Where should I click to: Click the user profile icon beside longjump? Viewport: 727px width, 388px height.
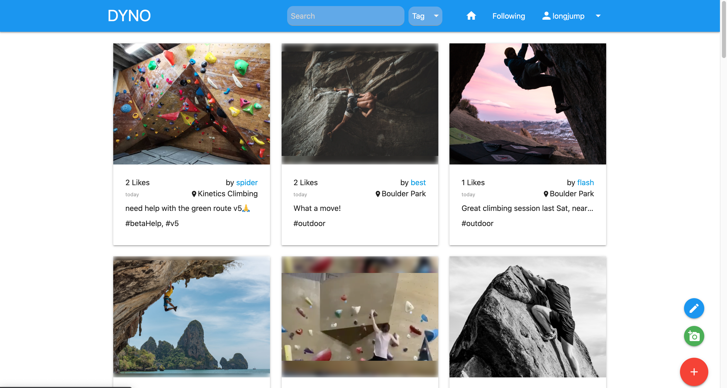[x=546, y=16]
